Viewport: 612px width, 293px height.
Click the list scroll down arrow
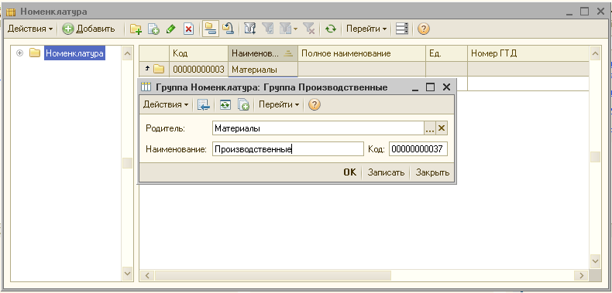pyautogui.click(x=595, y=261)
